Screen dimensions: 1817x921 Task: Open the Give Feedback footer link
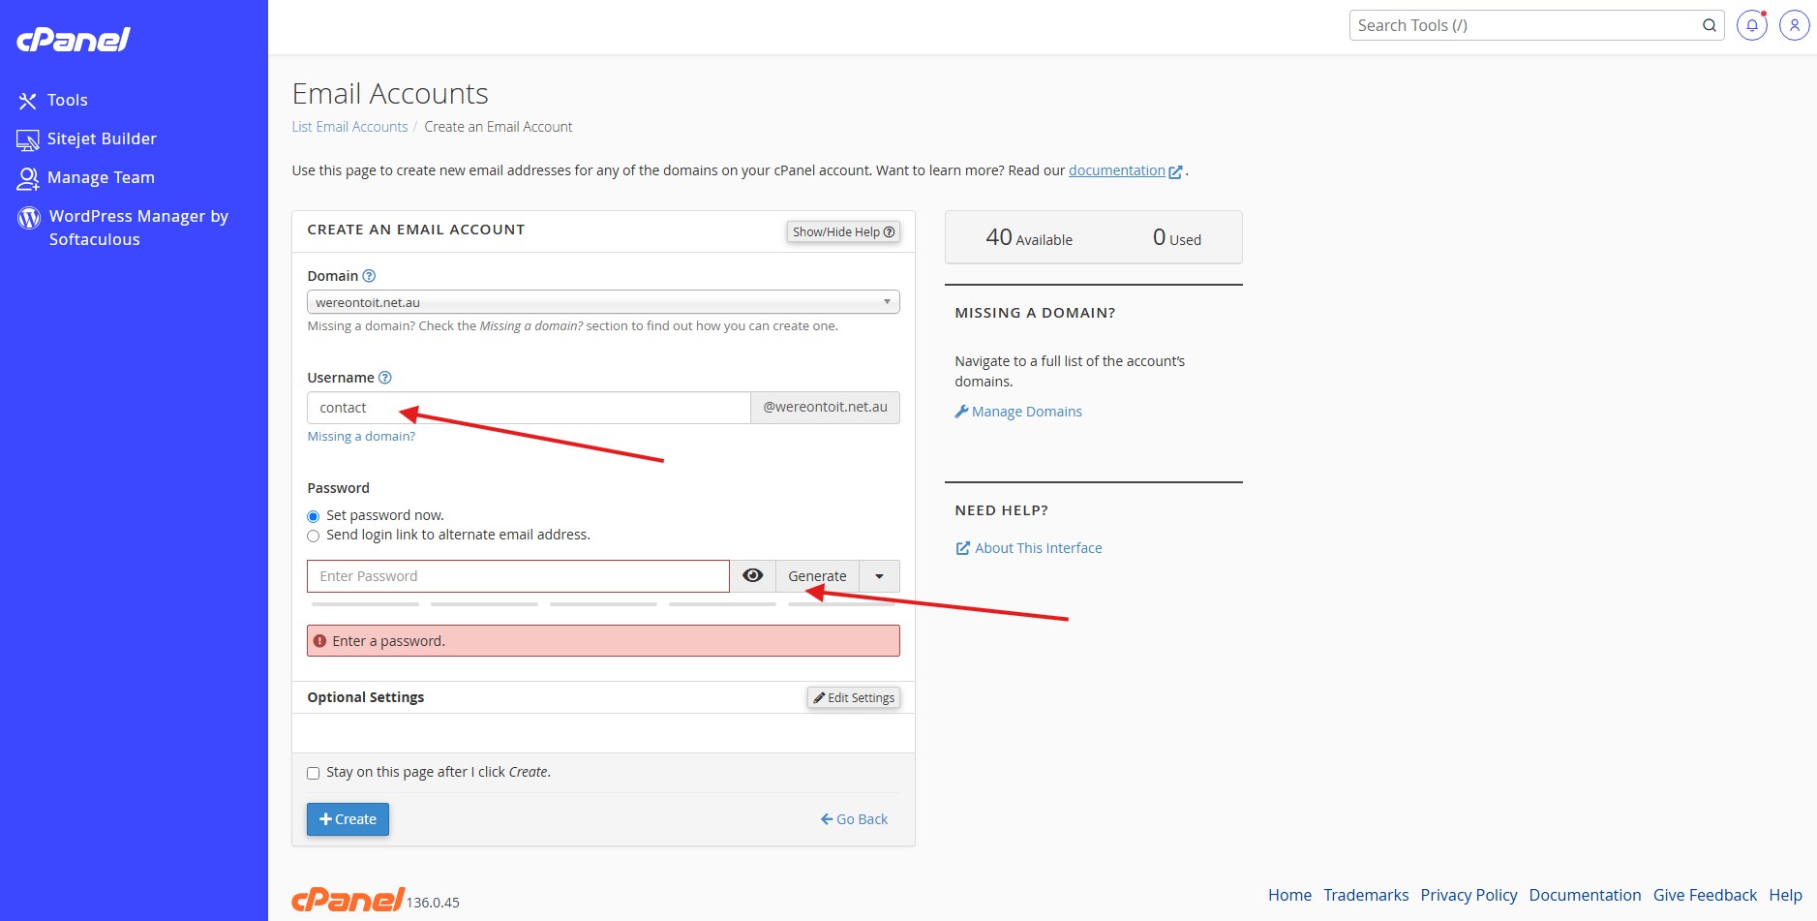pyautogui.click(x=1705, y=895)
